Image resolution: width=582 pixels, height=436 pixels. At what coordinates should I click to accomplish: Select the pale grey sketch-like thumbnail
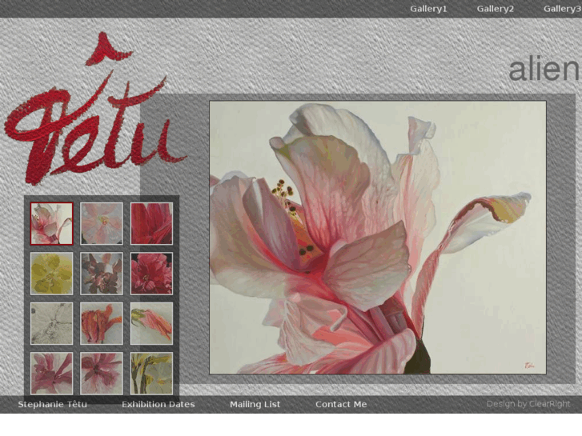coord(51,323)
